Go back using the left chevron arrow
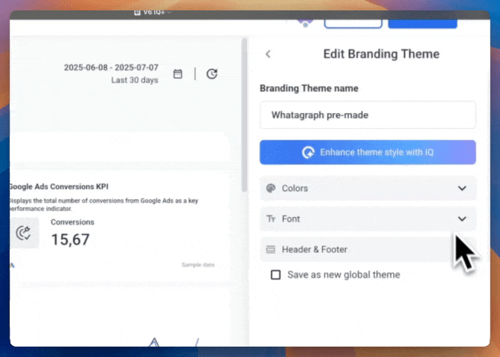 (268, 54)
